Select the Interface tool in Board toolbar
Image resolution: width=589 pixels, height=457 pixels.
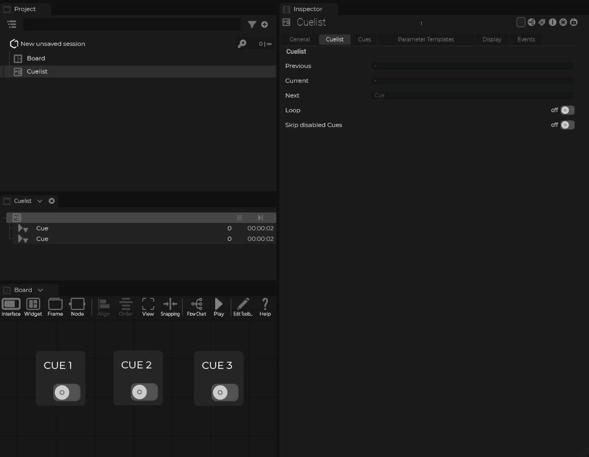(11, 307)
